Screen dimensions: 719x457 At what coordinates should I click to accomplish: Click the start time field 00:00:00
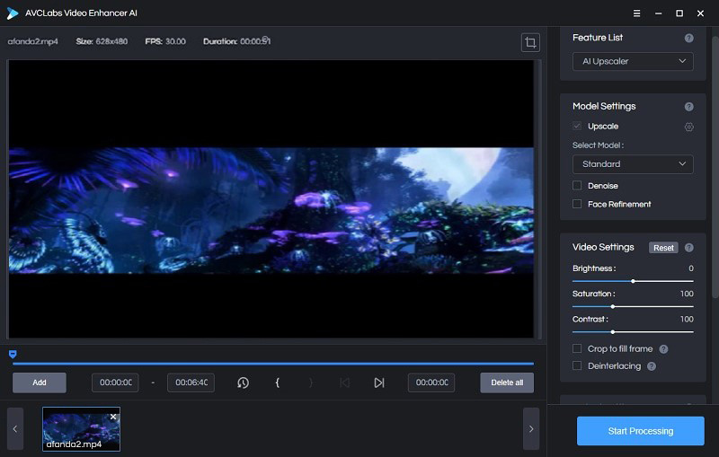click(116, 382)
